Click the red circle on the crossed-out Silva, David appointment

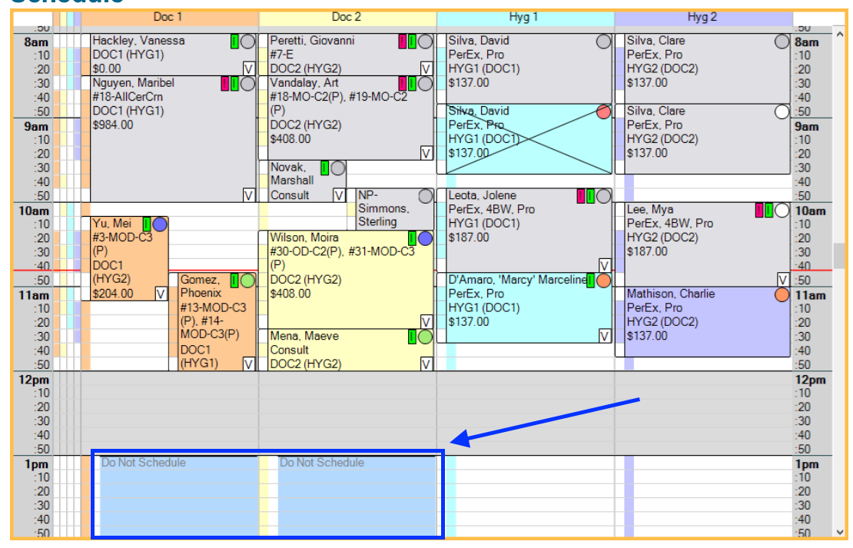(604, 112)
